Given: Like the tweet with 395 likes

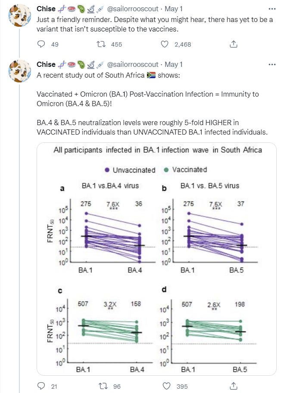Looking at the screenshot, I should click(165, 386).
